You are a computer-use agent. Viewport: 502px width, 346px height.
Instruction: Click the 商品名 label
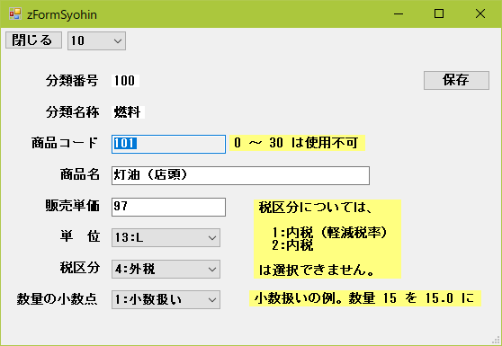[x=80, y=174]
